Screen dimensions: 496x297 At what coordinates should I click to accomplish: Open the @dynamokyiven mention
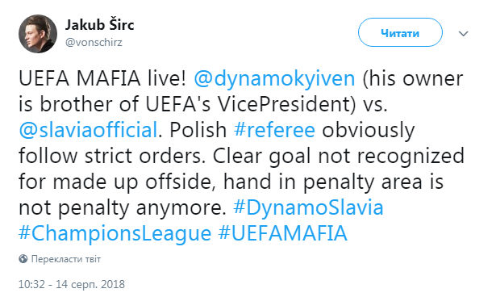tap(274, 78)
